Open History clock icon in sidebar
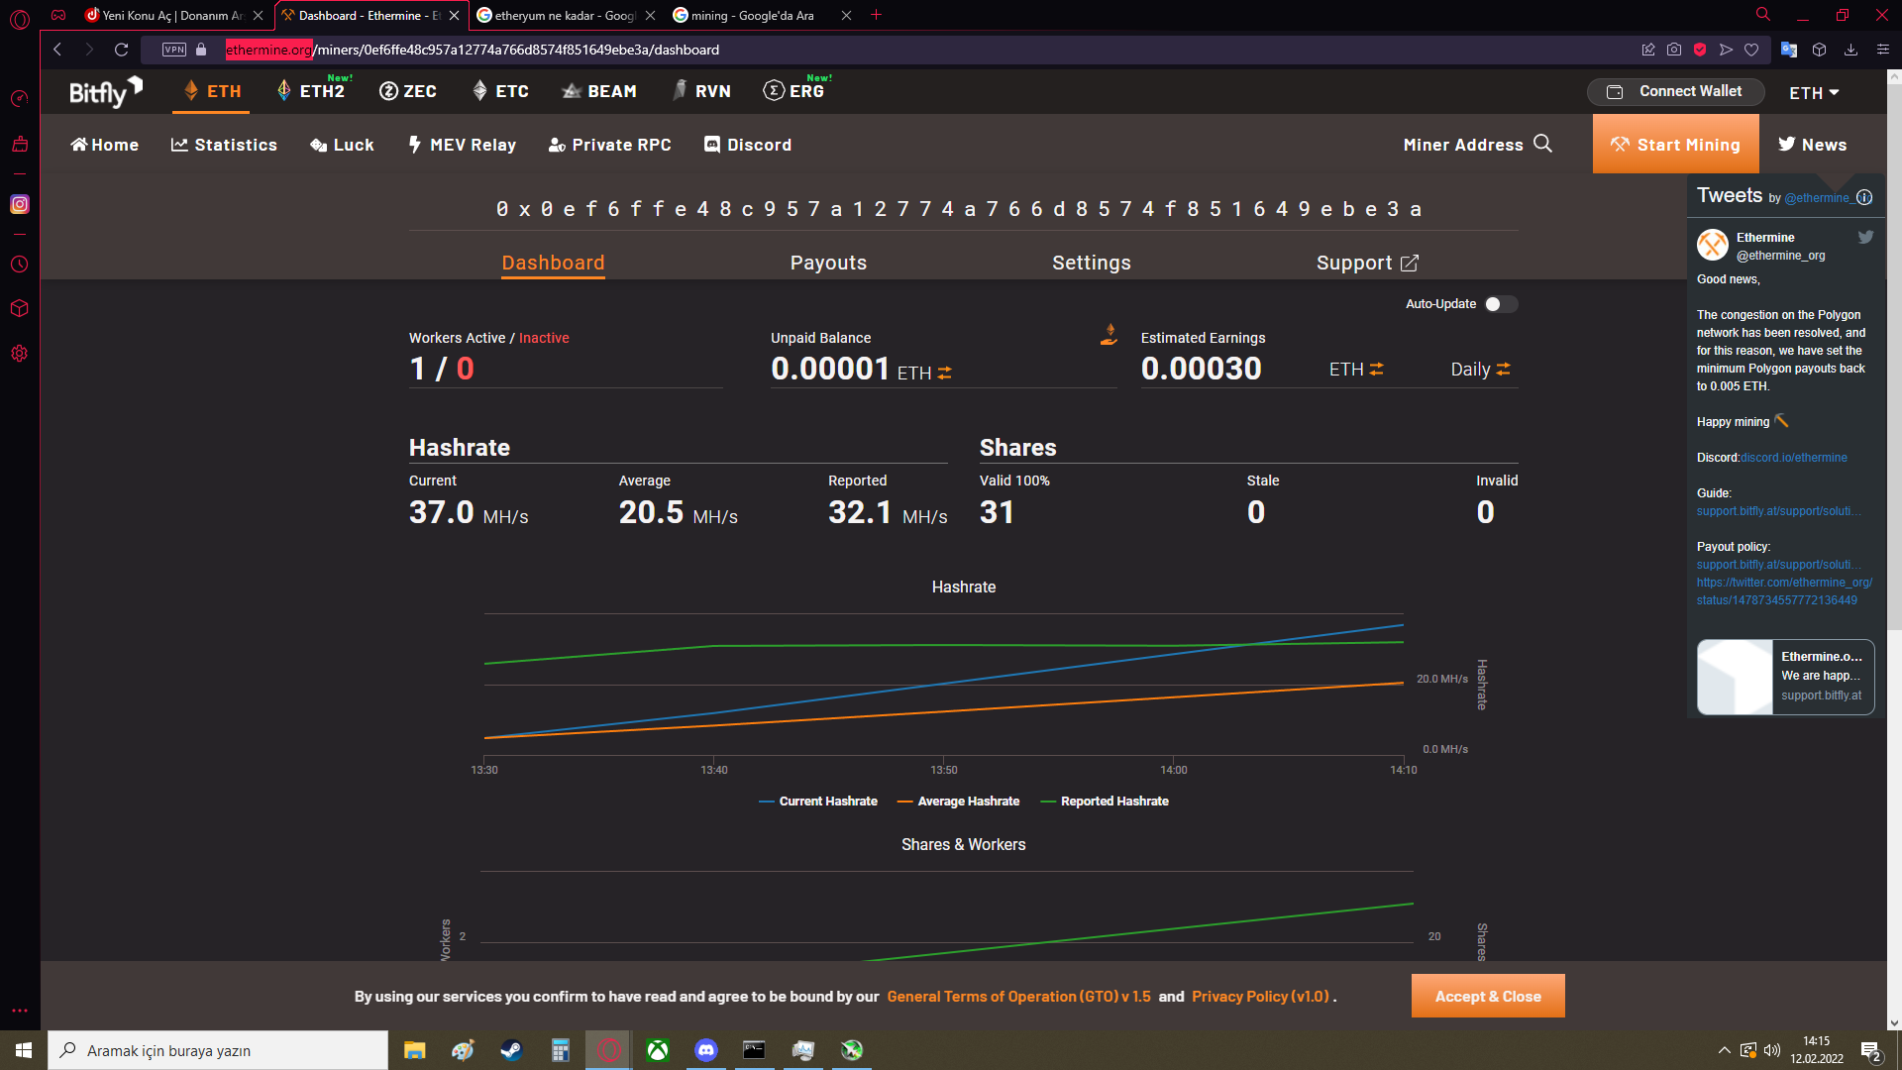The width and height of the screenshot is (1902, 1070). tap(20, 265)
